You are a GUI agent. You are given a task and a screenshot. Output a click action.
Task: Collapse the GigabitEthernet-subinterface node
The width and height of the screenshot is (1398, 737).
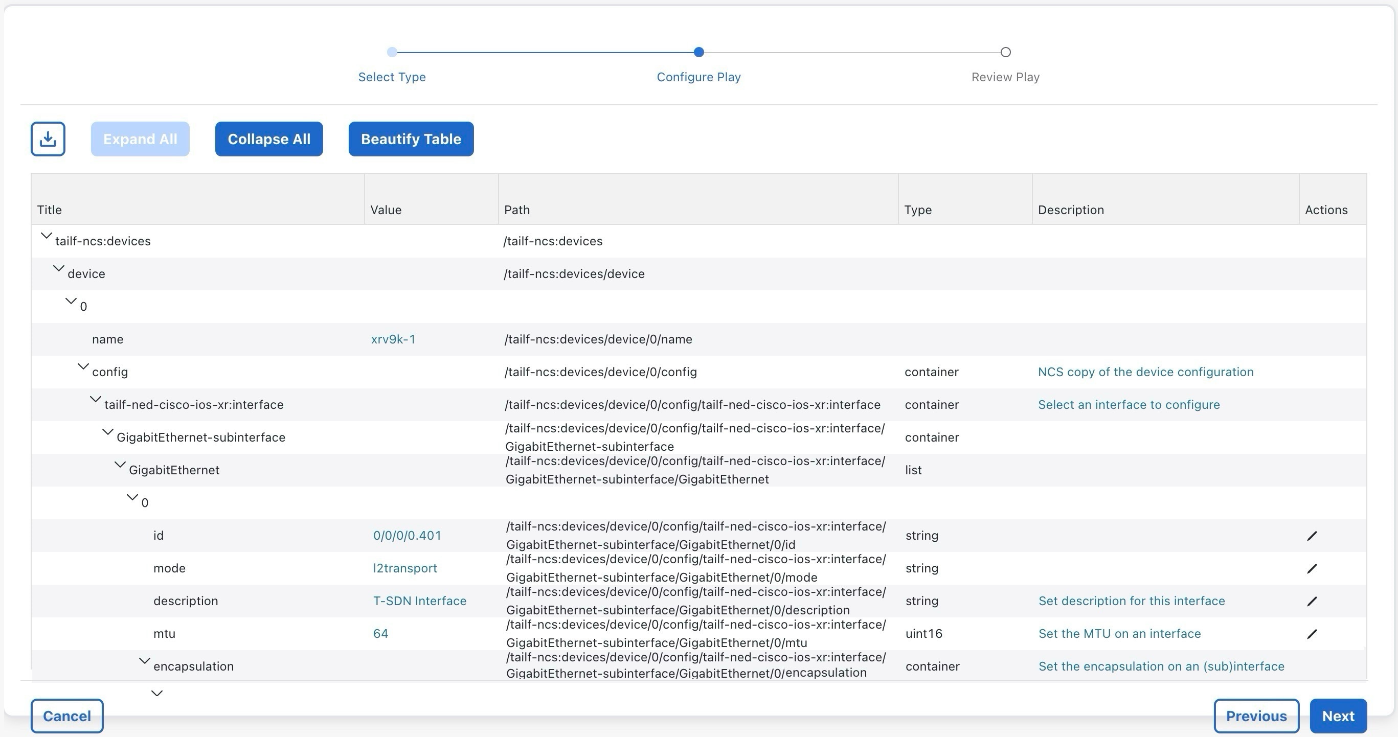(x=108, y=432)
